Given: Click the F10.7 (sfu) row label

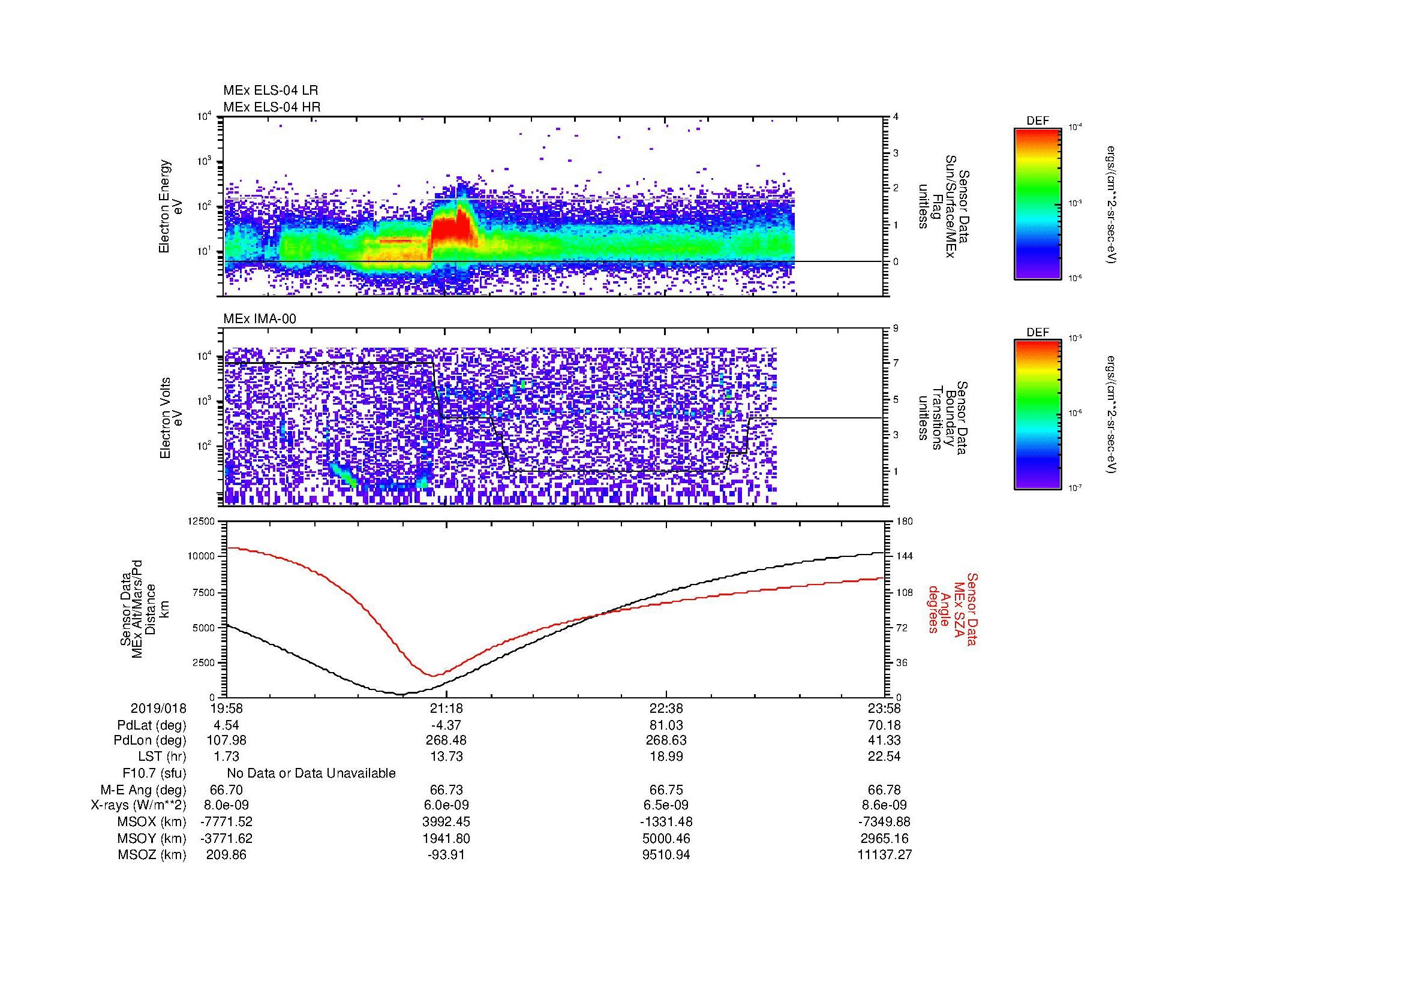Looking at the screenshot, I should tap(154, 773).
